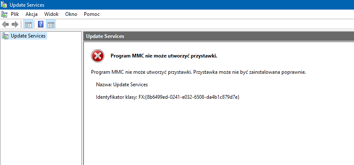This screenshot has width=354, height=165.
Task: Toggle the Show/Hide Action Pane icon
Action: (51, 24)
